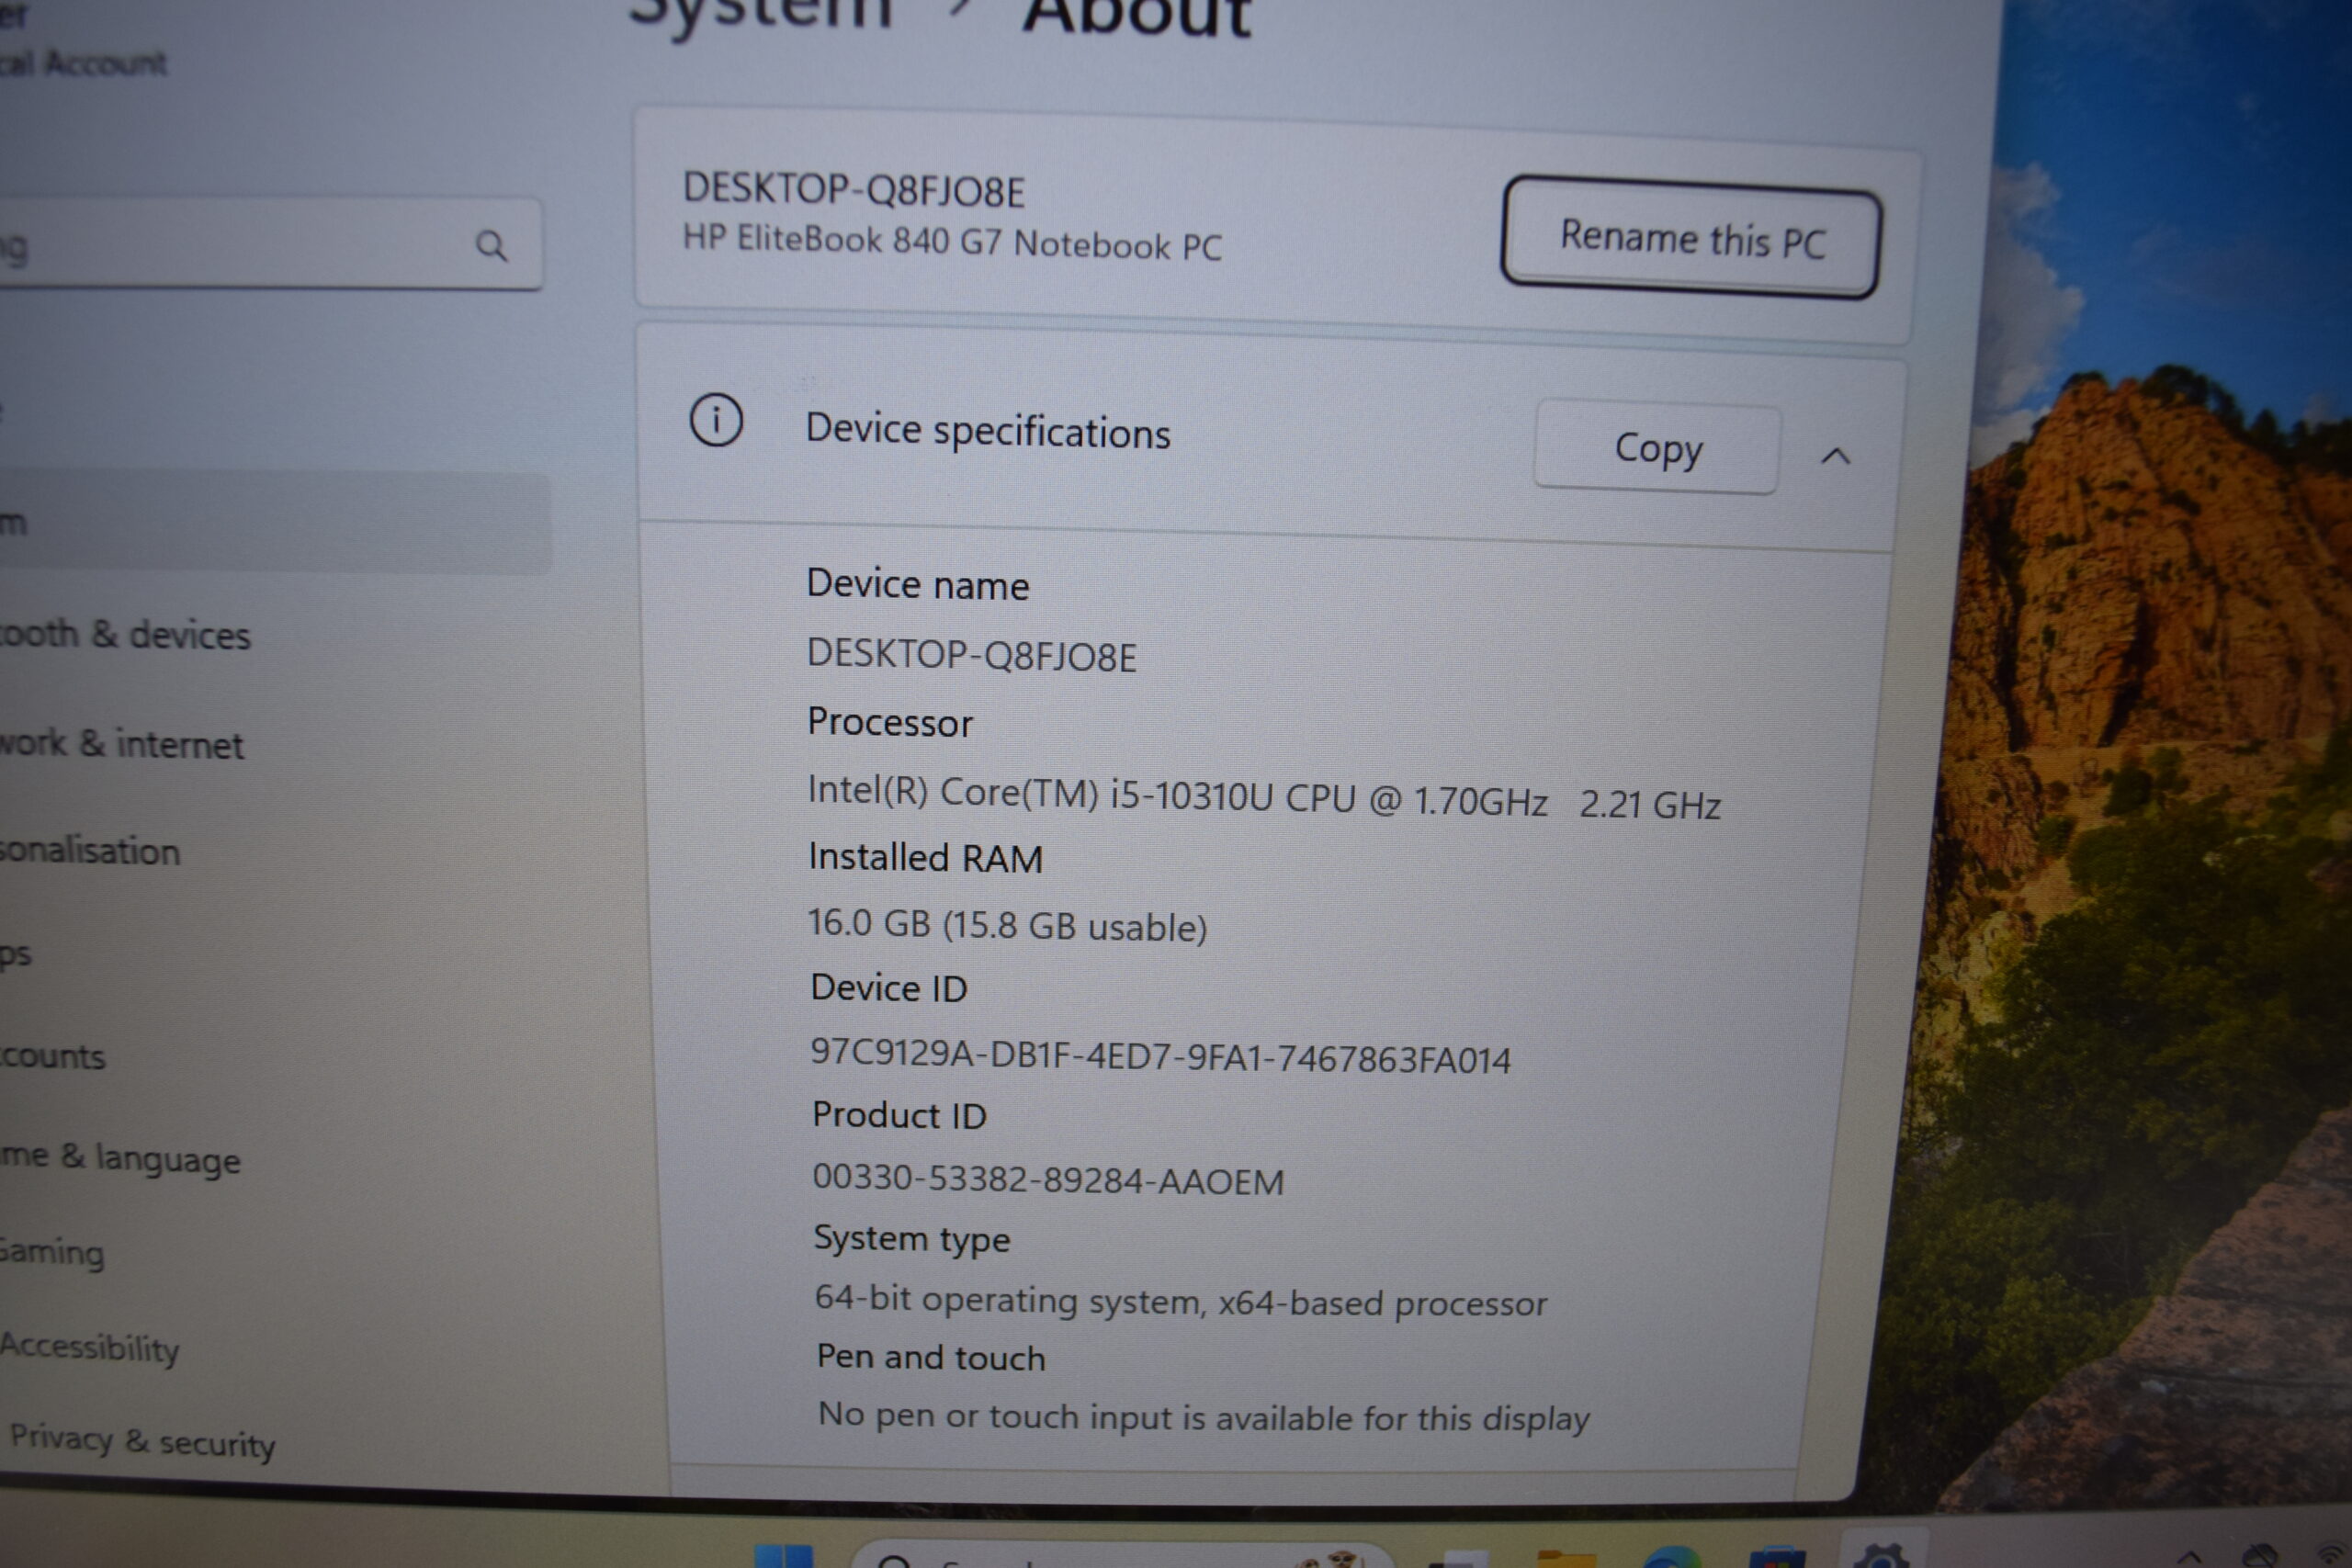Click the About page title
Image resolution: width=2352 pixels, height=1568 pixels.
pos(1136,18)
